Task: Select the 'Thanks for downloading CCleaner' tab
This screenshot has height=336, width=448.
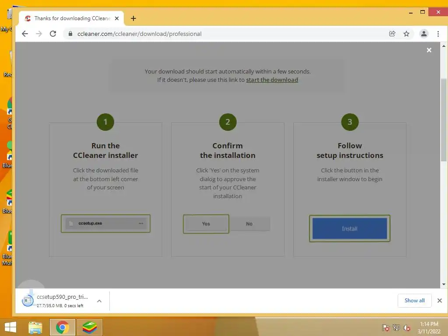Action: point(72,18)
